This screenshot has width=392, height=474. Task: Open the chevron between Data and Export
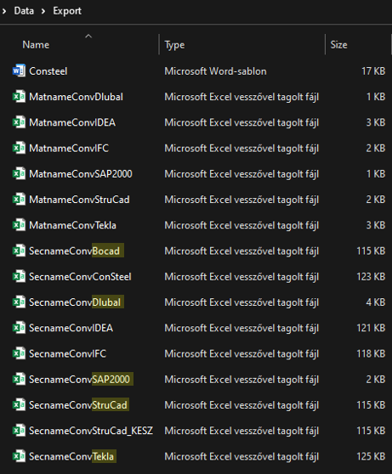pyautogui.click(x=43, y=11)
